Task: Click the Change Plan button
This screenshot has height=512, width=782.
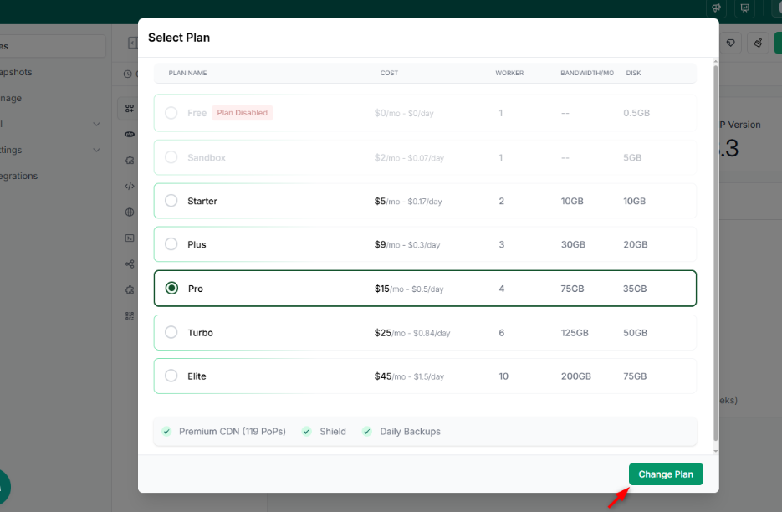Action: (666, 474)
